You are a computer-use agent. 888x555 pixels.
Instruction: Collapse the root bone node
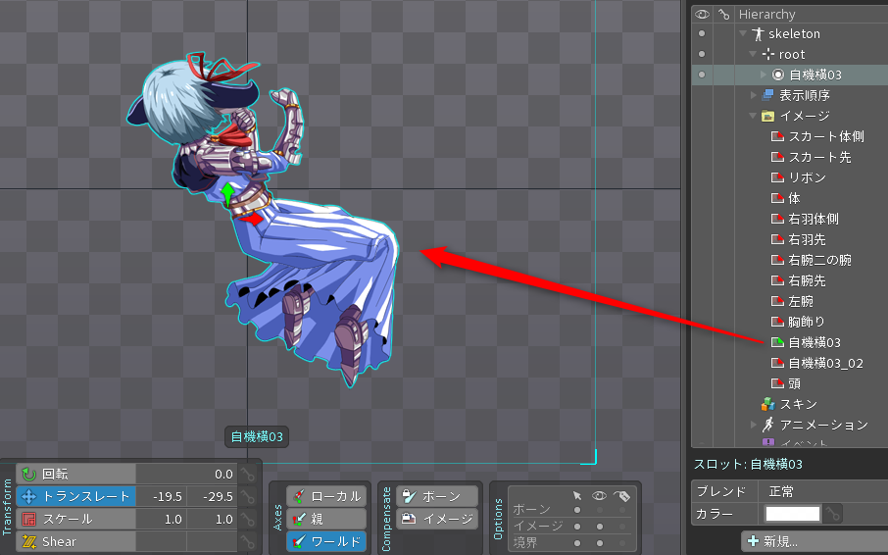753,54
